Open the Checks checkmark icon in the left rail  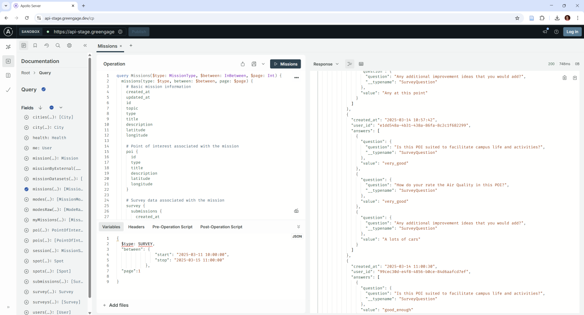click(8, 90)
